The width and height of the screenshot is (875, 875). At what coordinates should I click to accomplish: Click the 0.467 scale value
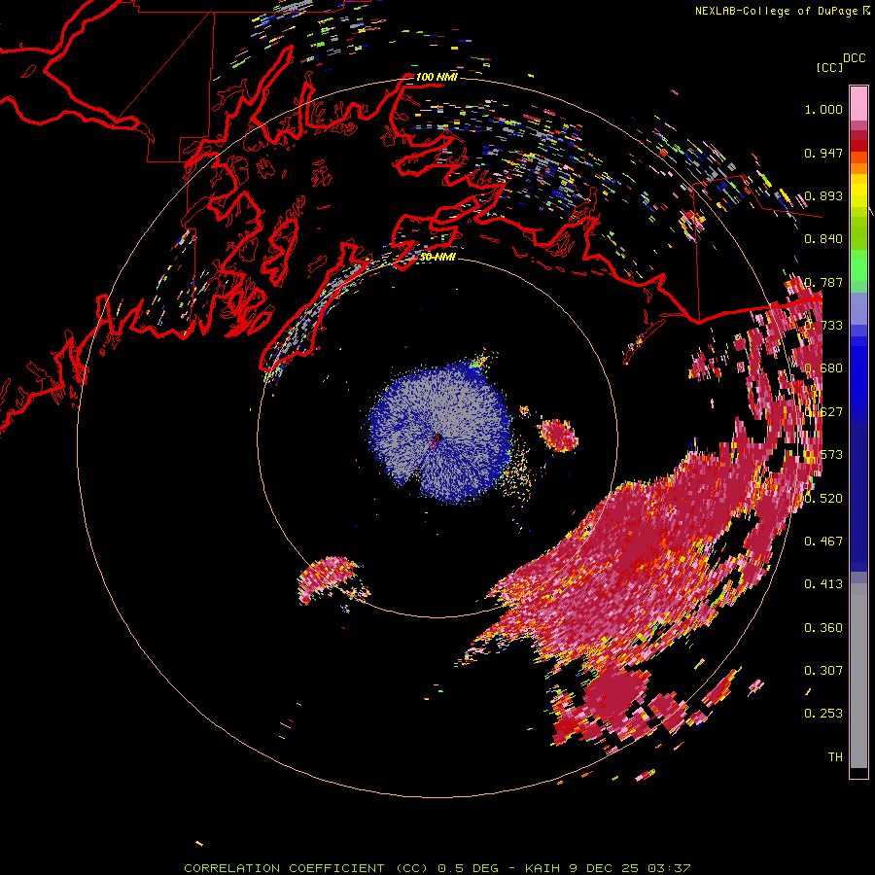823,541
